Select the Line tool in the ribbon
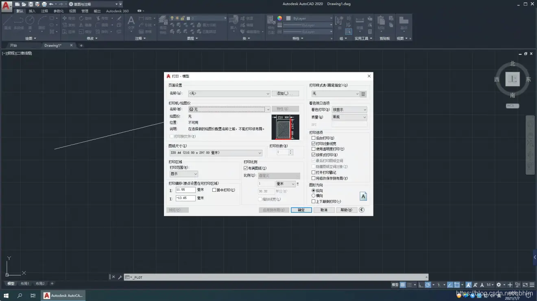This screenshot has width=537, height=301. [x=7, y=23]
